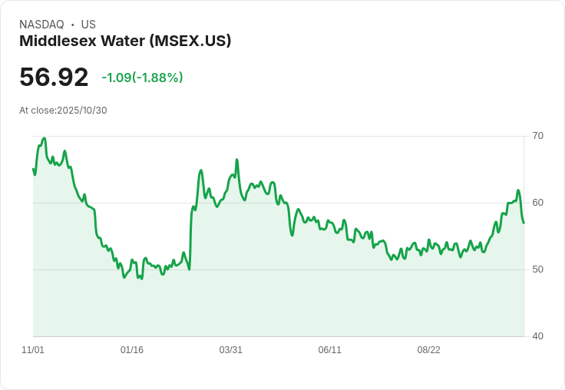Viewport: 565px width, 390px height.
Task: Click the 56.92 current price
Action: coord(54,78)
